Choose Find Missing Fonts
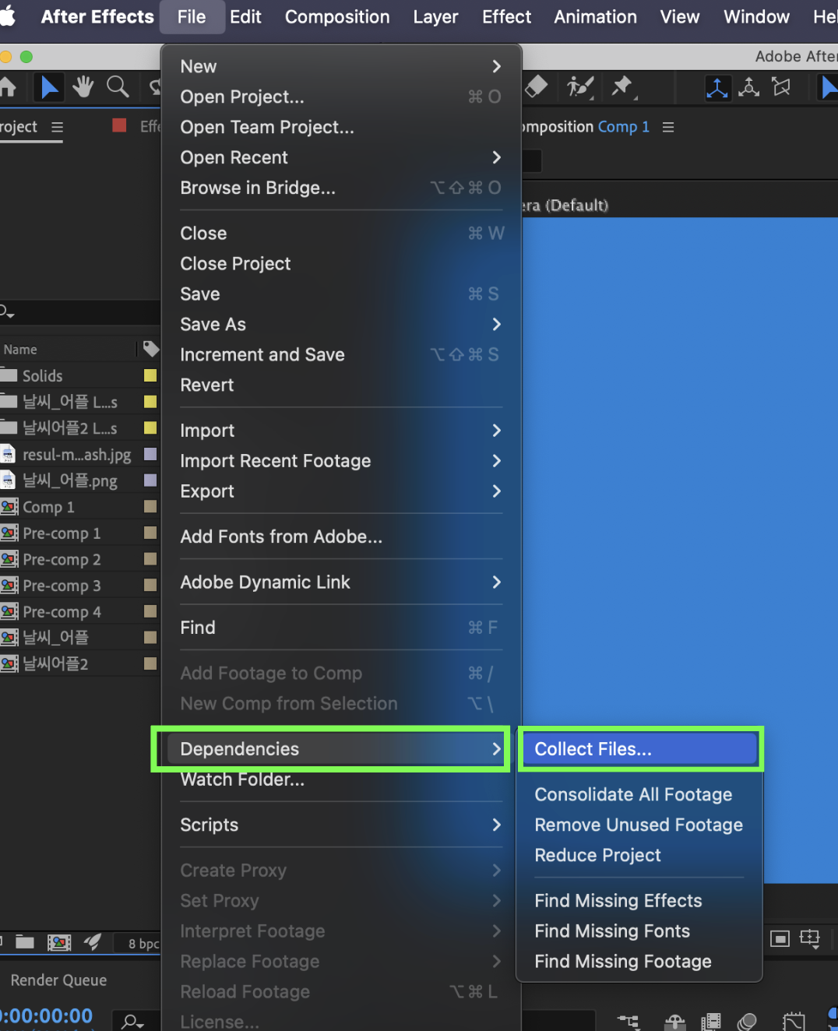Screen dimensions: 838x1031 click(639, 931)
